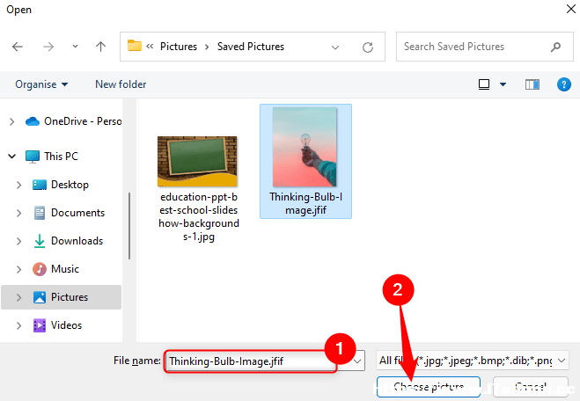
Task: Click the folder icon in address bar
Action: click(135, 46)
